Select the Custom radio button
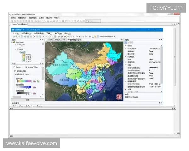The height and width of the screenshot is (151, 189). coord(14,67)
